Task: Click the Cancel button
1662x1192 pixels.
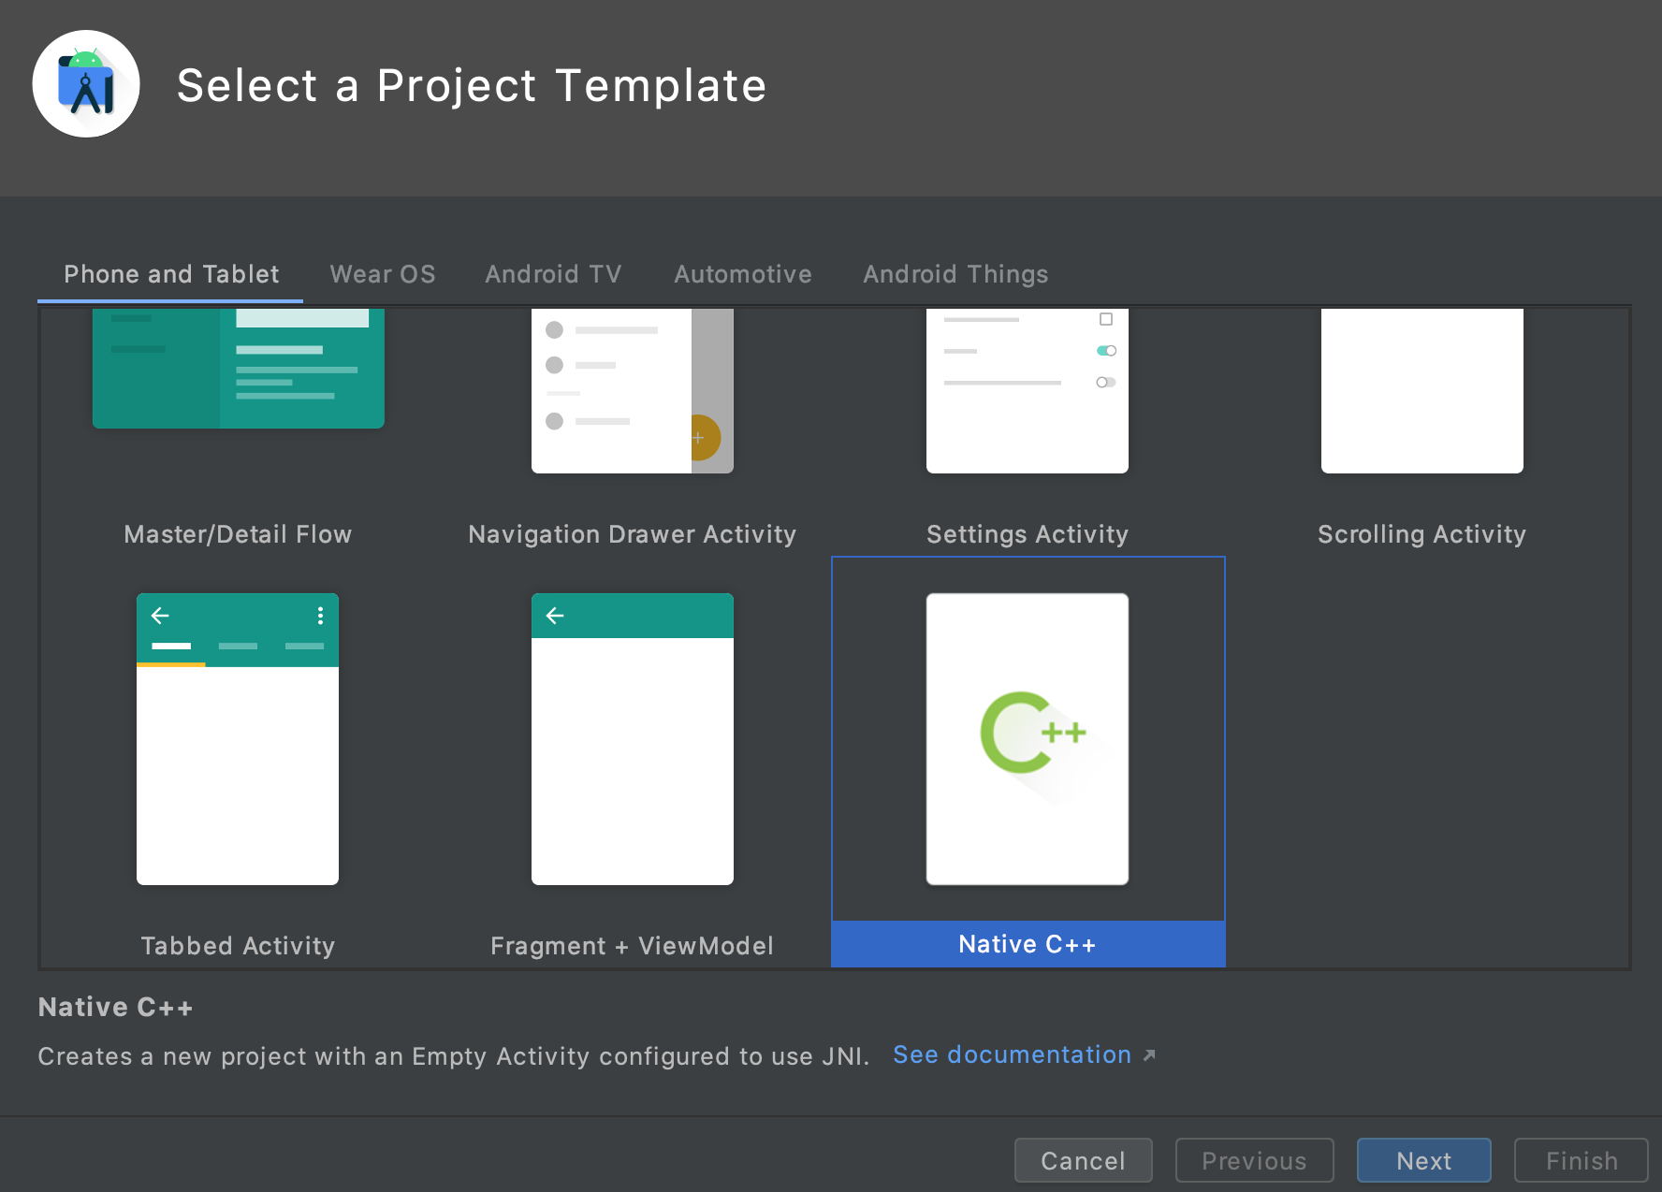Action: click(x=1083, y=1160)
